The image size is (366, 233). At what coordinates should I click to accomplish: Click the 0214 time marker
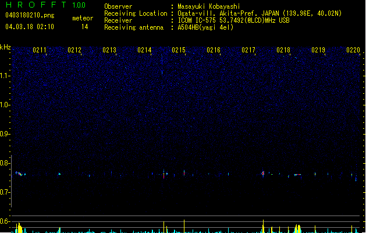tap(144, 50)
